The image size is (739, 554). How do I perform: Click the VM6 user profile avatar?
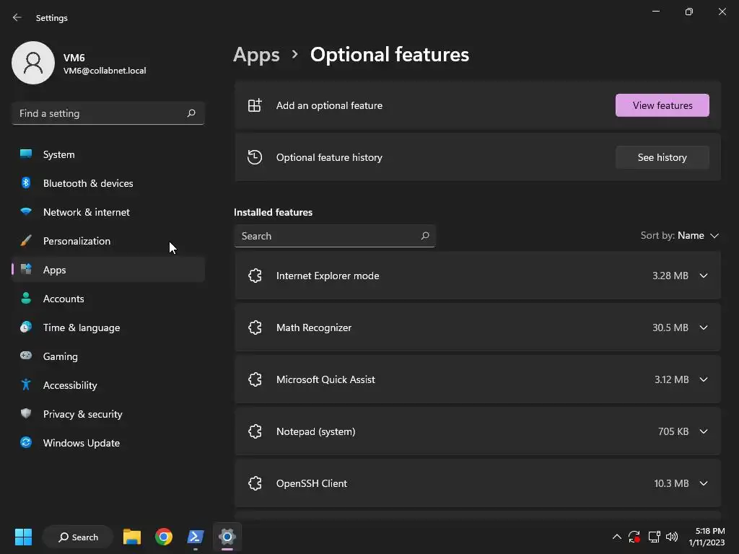click(33, 63)
